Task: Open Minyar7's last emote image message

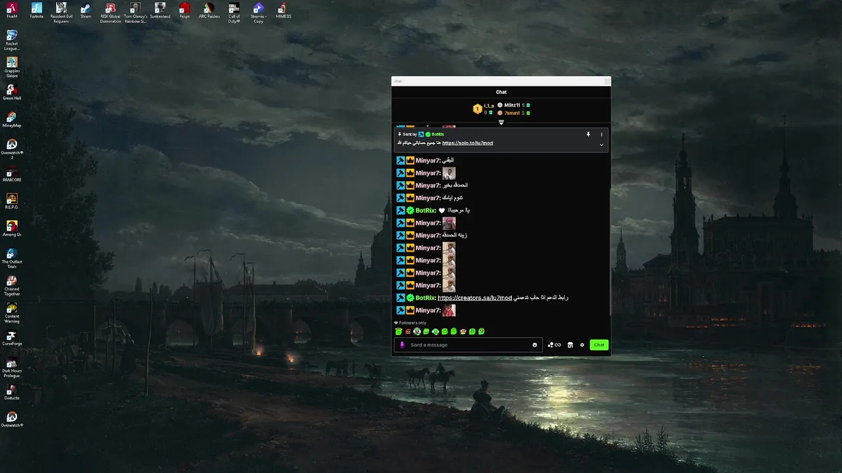Action: tap(449, 310)
